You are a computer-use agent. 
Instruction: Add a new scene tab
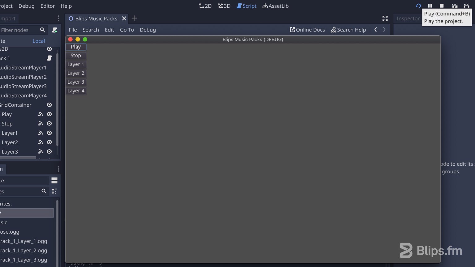pos(134,18)
